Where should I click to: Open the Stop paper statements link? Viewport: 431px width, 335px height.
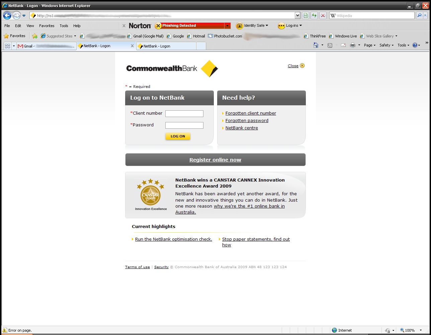(256, 242)
